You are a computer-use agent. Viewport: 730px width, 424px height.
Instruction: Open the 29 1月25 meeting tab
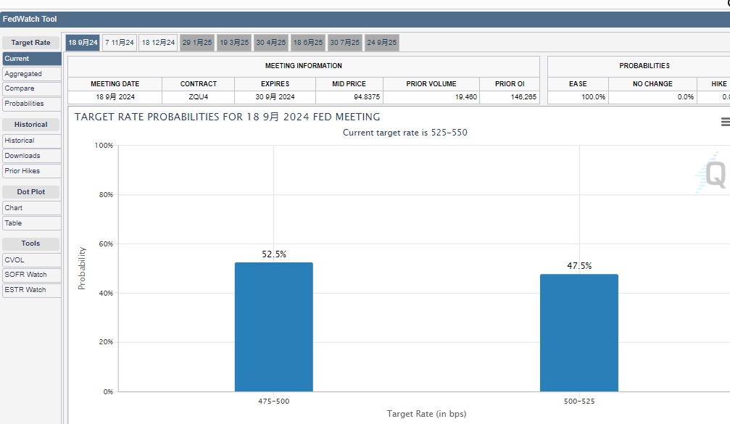[x=196, y=43]
